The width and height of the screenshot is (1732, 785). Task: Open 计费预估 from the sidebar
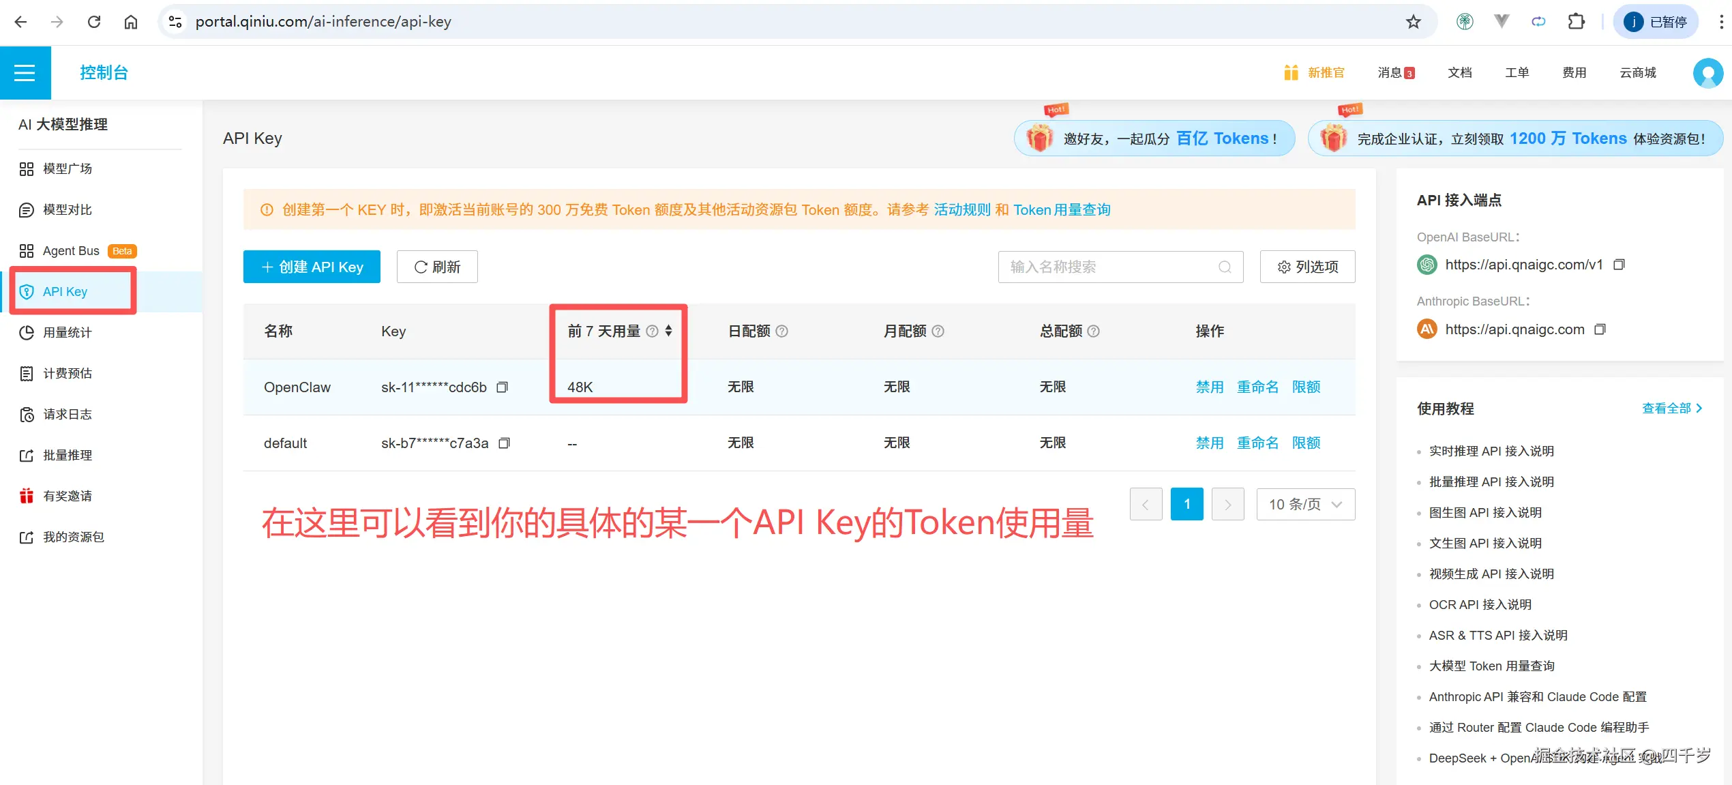tap(68, 373)
